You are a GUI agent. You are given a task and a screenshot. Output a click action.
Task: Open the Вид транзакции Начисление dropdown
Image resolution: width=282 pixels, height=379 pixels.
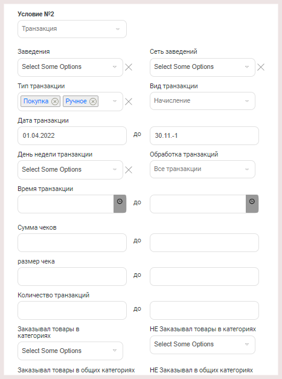point(202,101)
